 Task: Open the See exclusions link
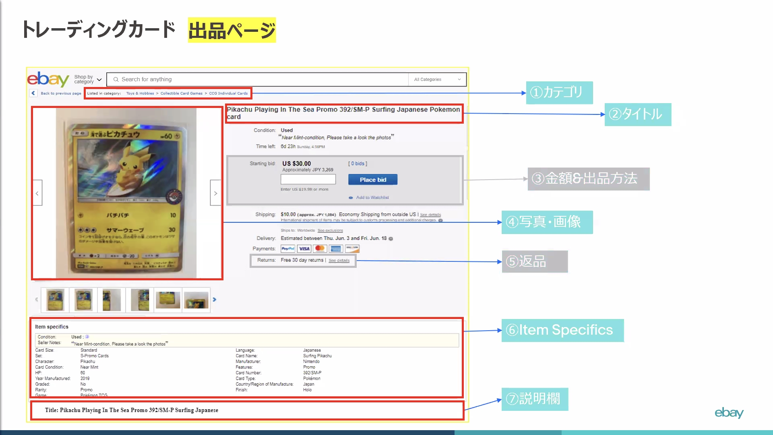[x=330, y=231]
